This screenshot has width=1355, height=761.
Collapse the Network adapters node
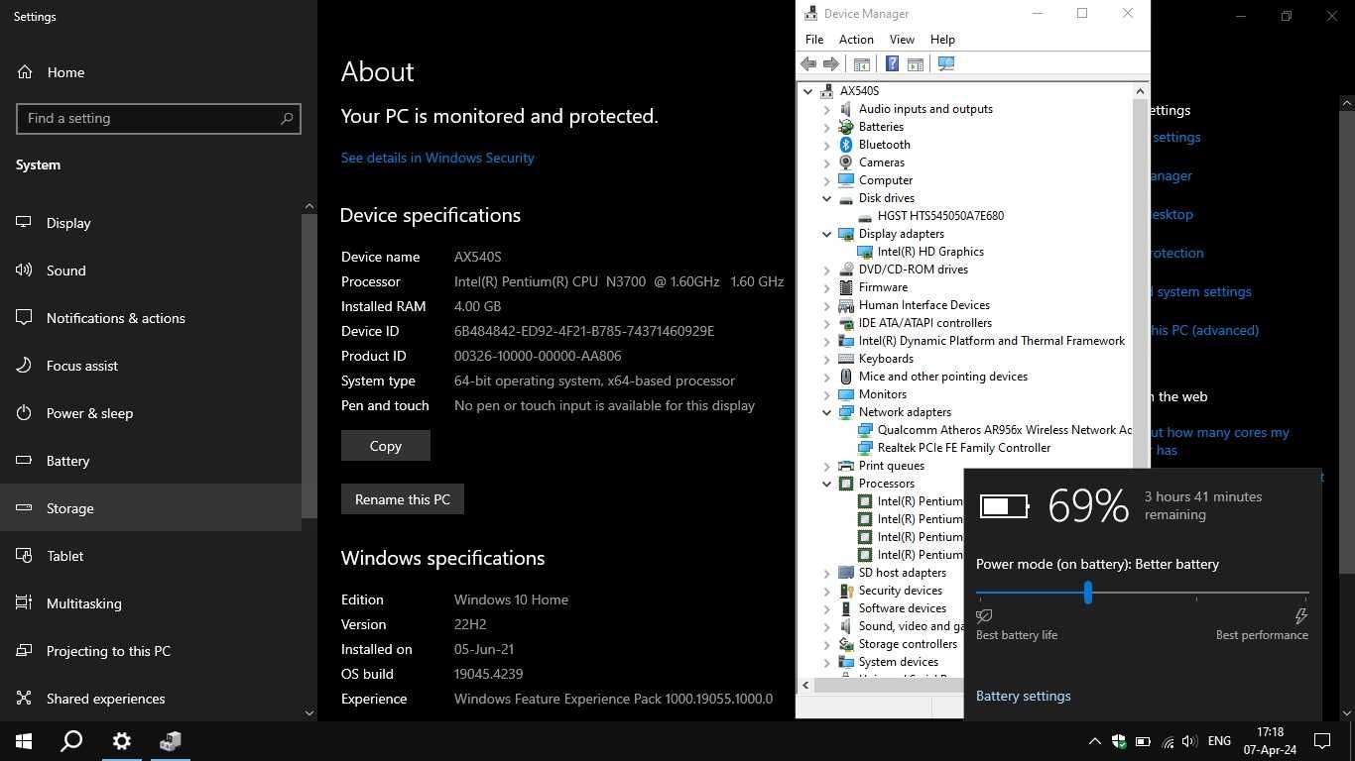tap(827, 412)
